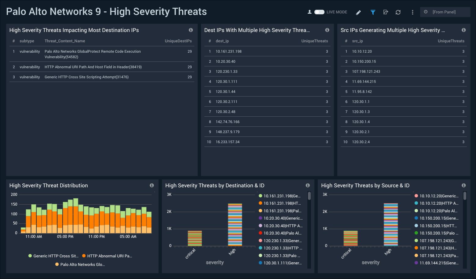Click the share/export dashboard icon

tap(386, 12)
